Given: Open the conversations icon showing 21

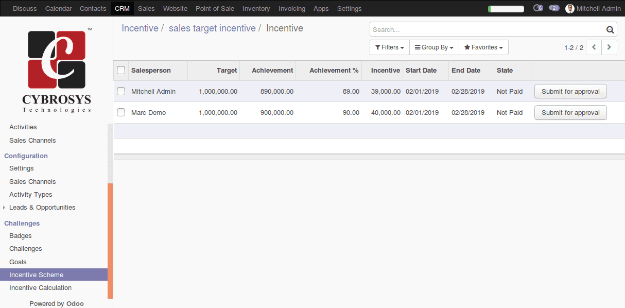Looking at the screenshot, I should coord(554,8).
